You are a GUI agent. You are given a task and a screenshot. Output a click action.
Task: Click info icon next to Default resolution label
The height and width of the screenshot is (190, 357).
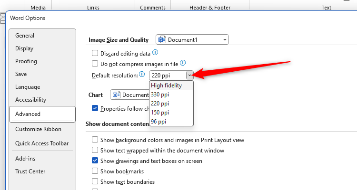[x=141, y=75]
